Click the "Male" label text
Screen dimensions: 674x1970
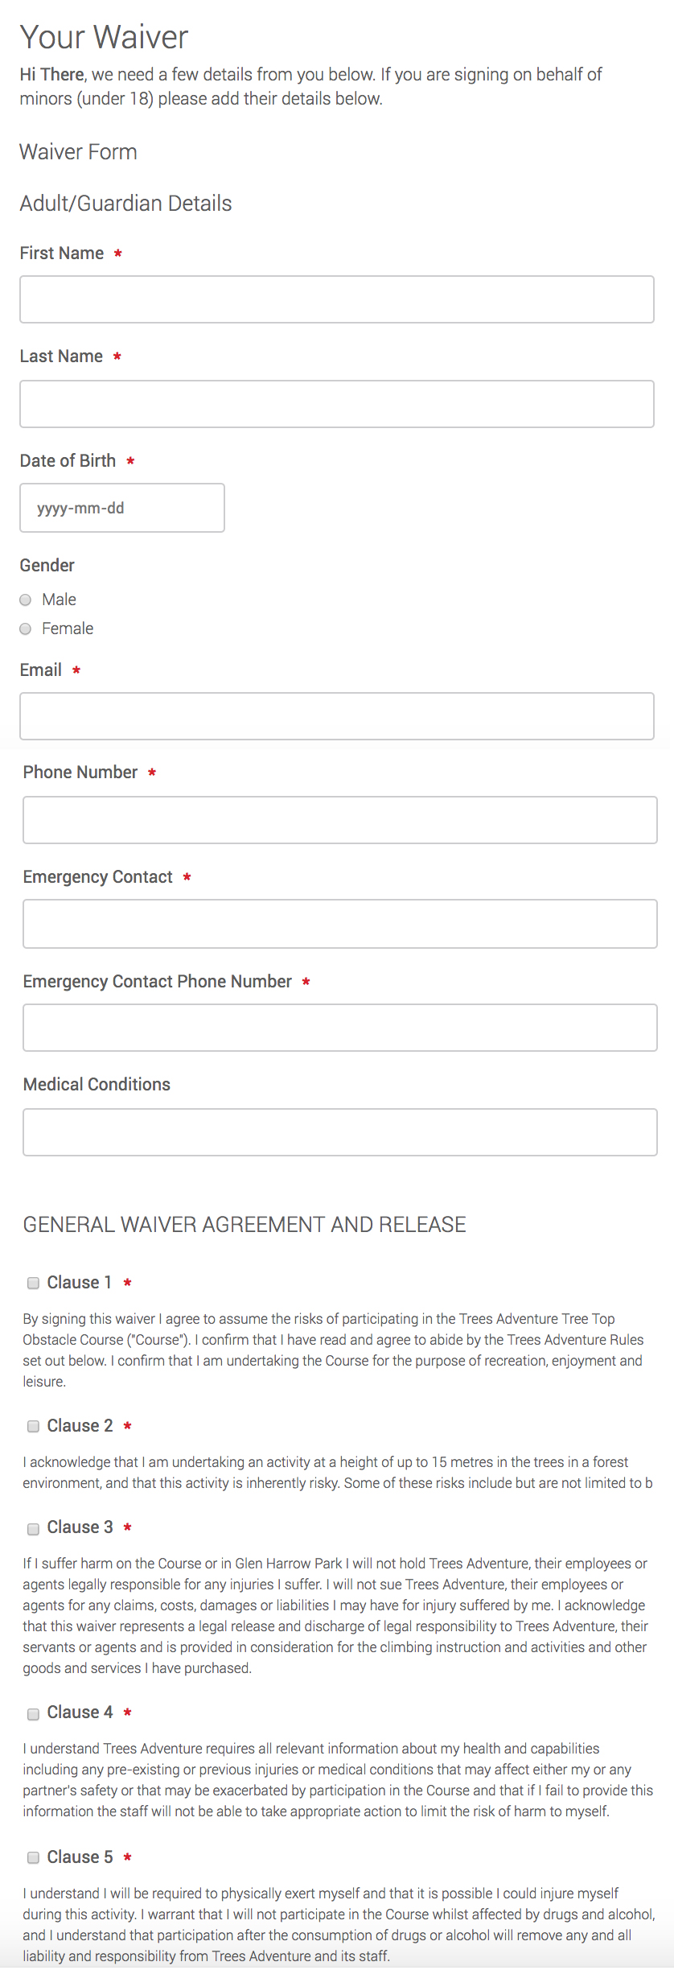(x=59, y=600)
